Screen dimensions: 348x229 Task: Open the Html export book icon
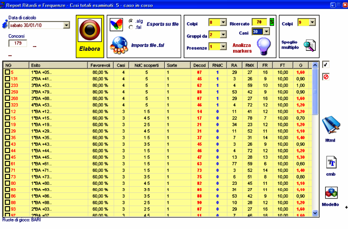[x=331, y=125]
